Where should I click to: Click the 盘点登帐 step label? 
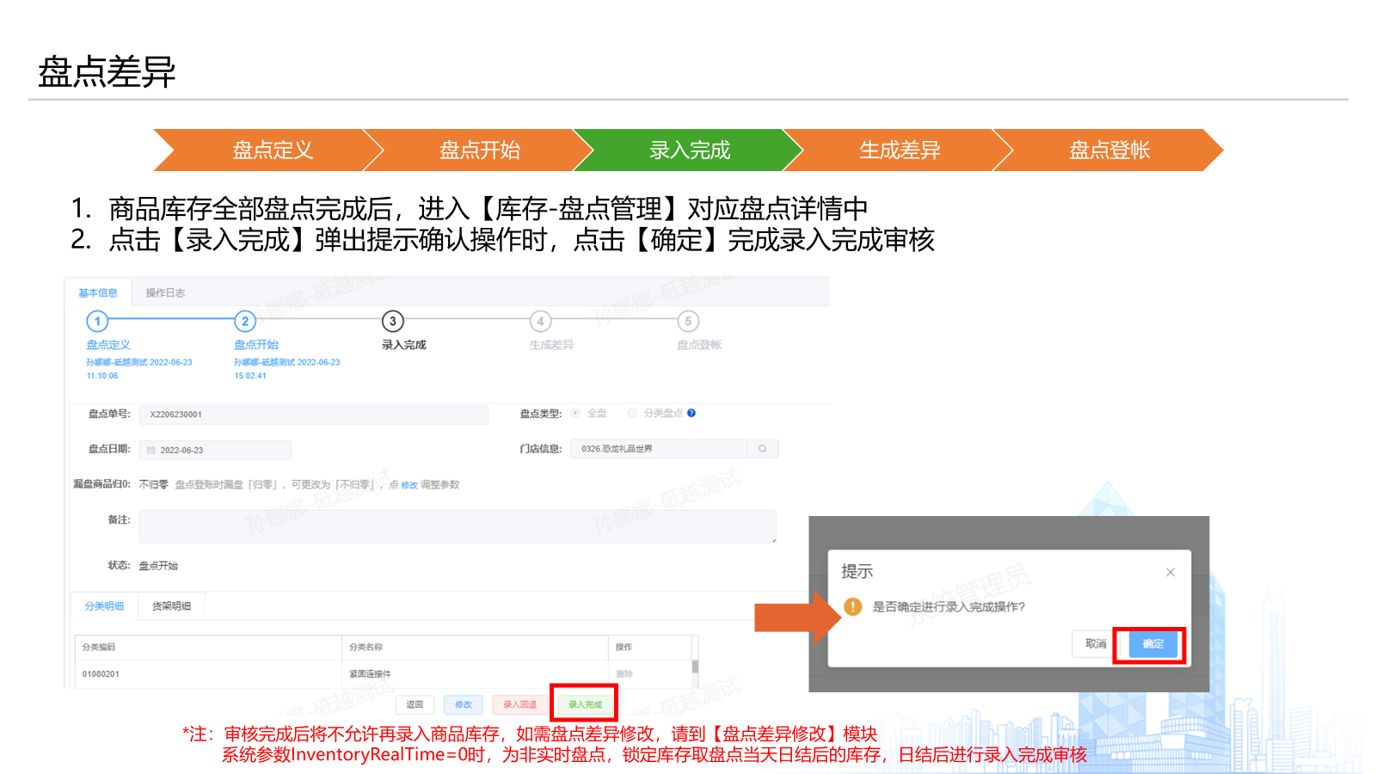699,345
